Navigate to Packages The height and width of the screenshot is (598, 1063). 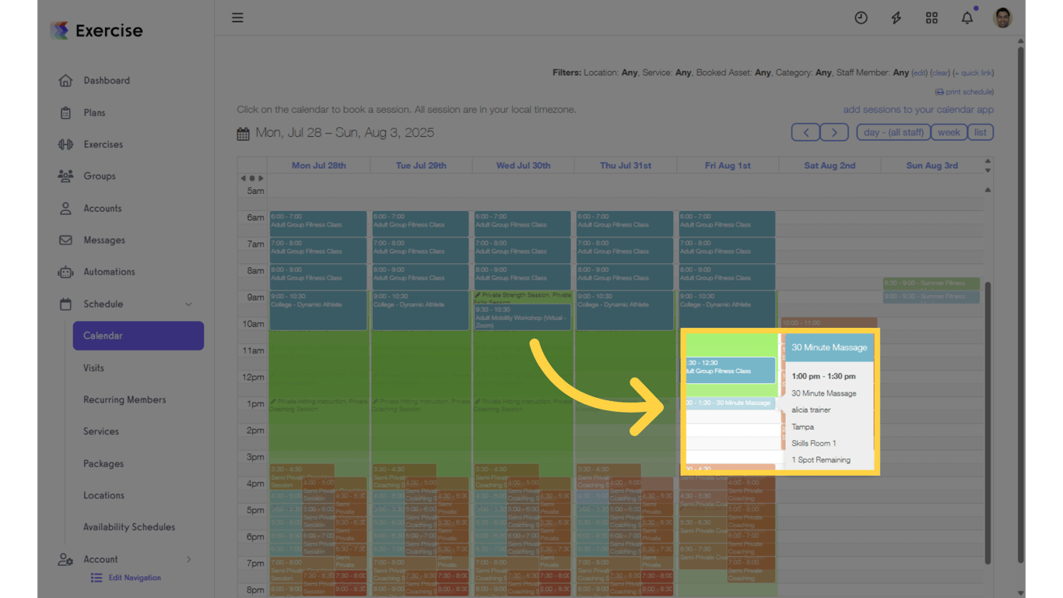click(x=103, y=463)
